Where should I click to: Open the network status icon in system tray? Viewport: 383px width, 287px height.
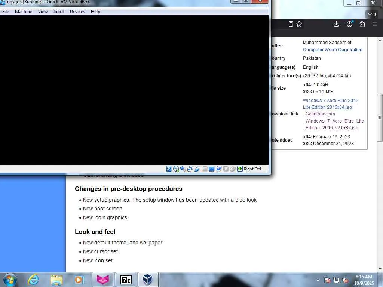336,280
